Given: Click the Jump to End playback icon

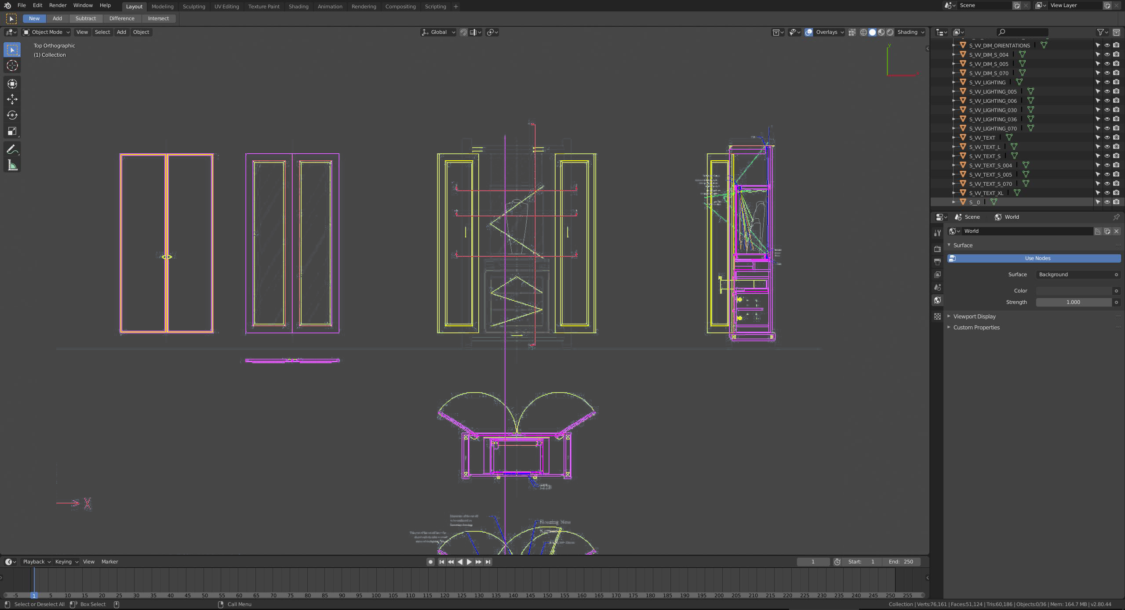Looking at the screenshot, I should [x=488, y=562].
